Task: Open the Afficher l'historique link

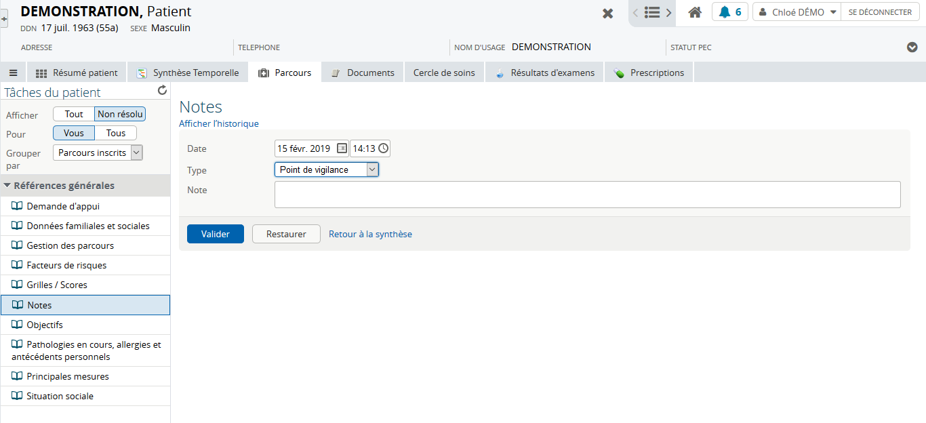Action: point(218,123)
